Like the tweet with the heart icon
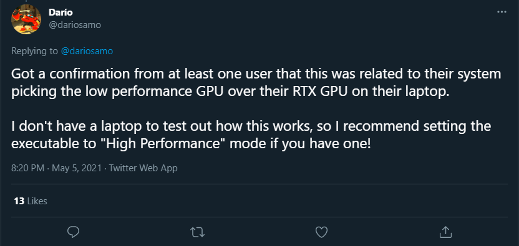The height and width of the screenshot is (246, 519). click(321, 232)
